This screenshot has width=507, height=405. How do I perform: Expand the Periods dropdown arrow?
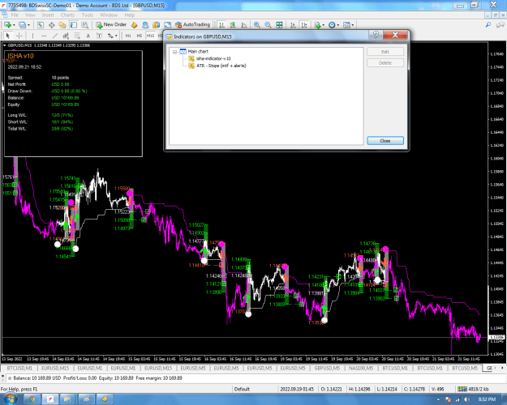click(338, 25)
